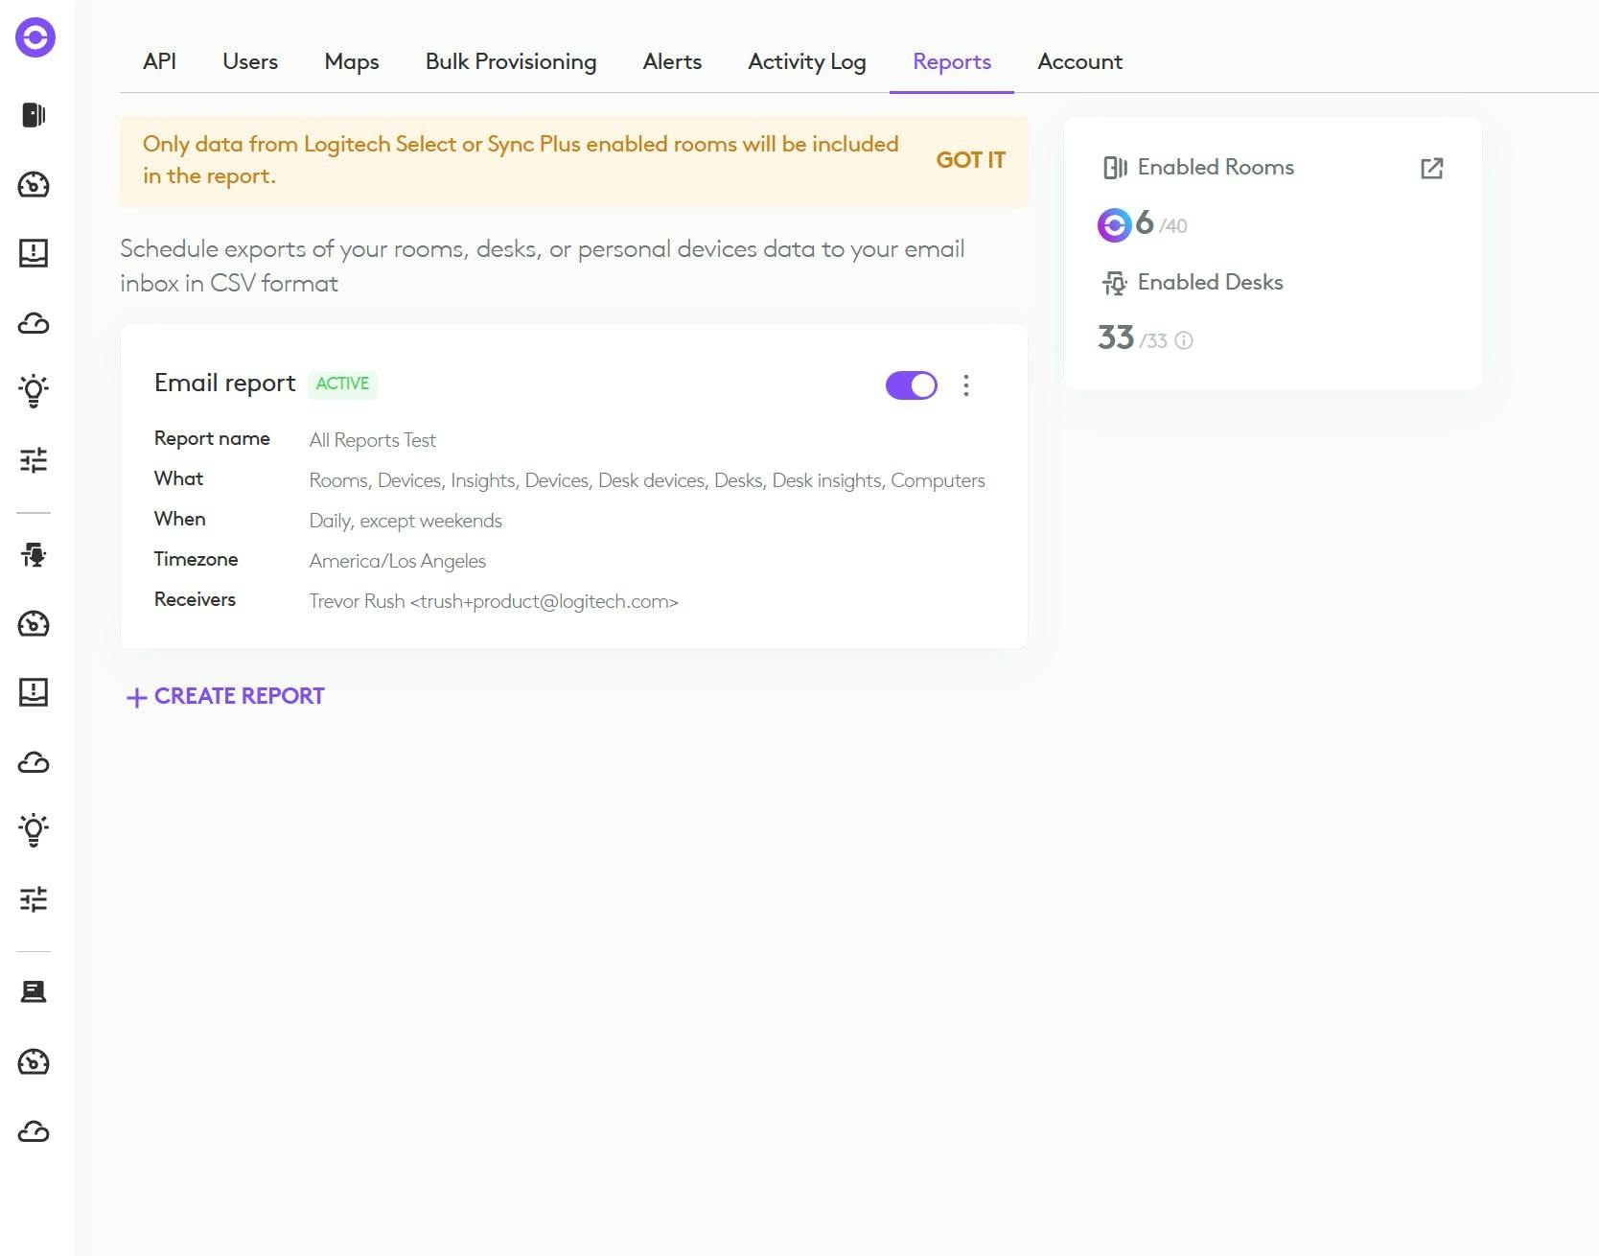Open the monitor alert icon in the desks section
The width and height of the screenshot is (1599, 1256).
click(x=34, y=692)
